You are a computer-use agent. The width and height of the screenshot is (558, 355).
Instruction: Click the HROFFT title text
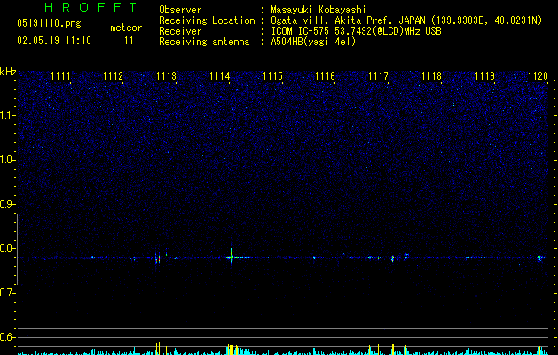tap(91, 7)
